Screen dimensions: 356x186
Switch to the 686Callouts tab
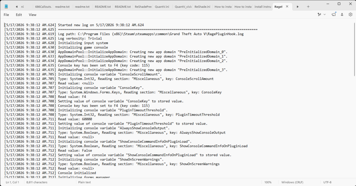click(x=43, y=7)
